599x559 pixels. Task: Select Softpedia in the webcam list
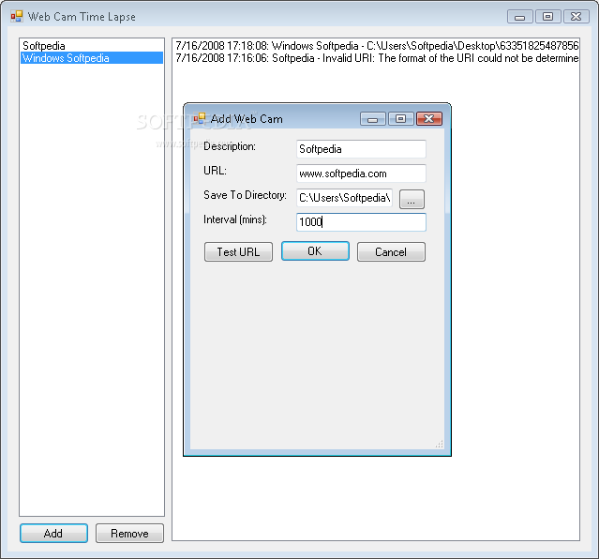click(x=92, y=46)
